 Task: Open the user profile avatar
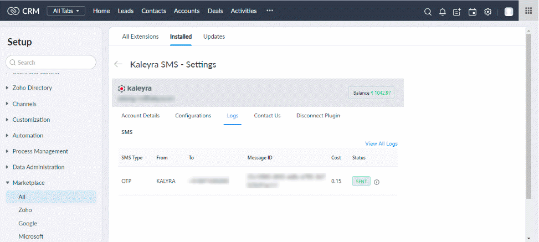(509, 12)
